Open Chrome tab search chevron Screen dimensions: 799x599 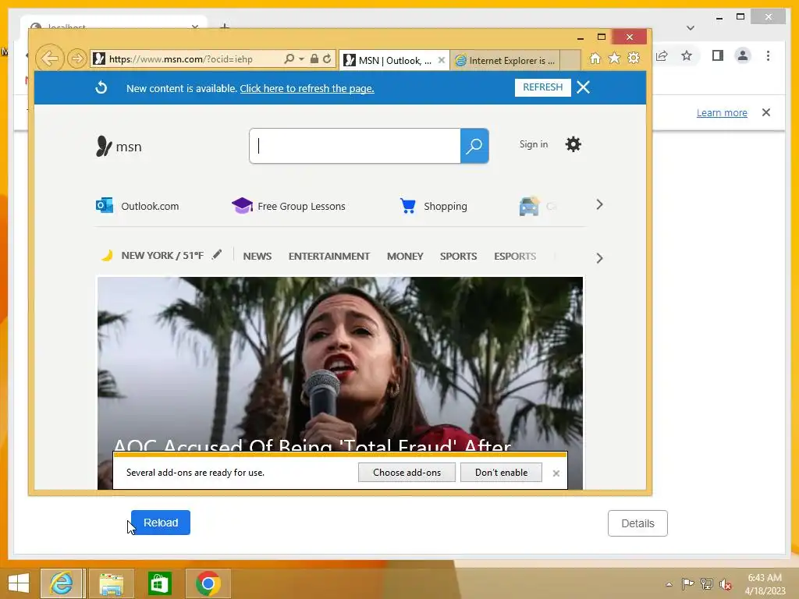[690, 28]
